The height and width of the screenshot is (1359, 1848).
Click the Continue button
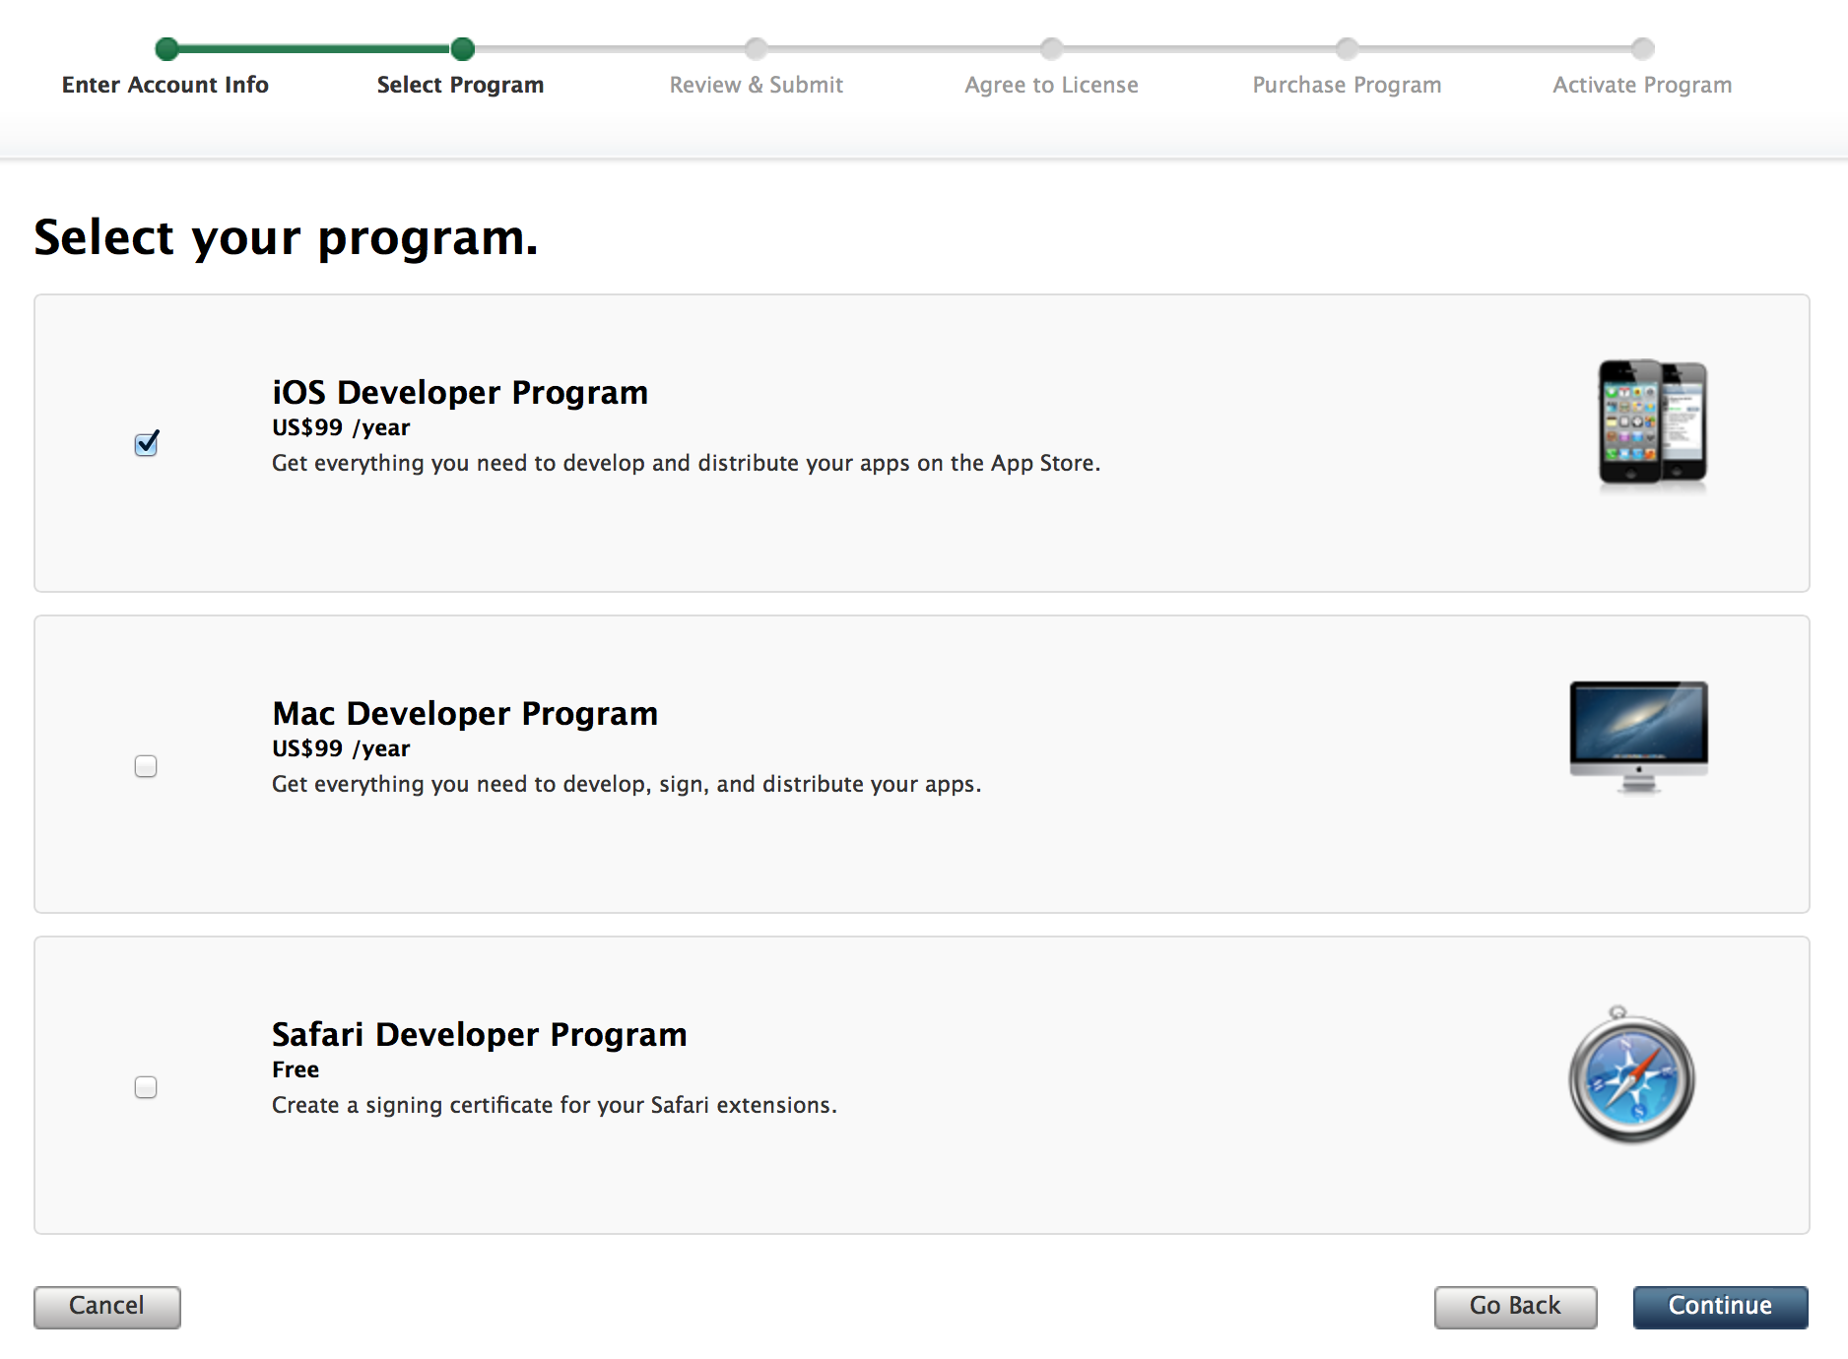(1720, 1307)
